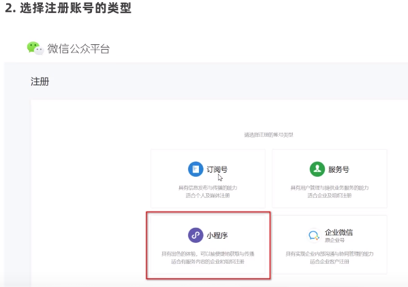This screenshot has width=408, height=287.
Task: Click 订阅号 line 适合个人及媒体注册
Action: (208, 195)
